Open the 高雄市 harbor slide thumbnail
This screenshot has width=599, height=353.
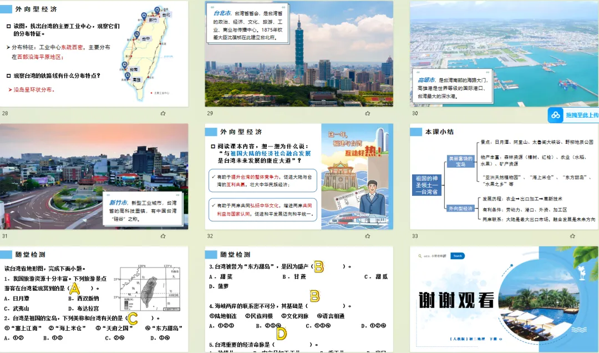tap(504, 53)
